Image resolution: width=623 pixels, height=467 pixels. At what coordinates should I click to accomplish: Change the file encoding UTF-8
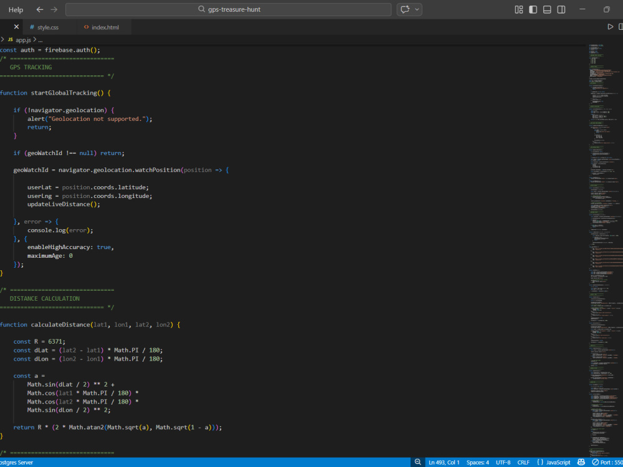[x=503, y=462]
